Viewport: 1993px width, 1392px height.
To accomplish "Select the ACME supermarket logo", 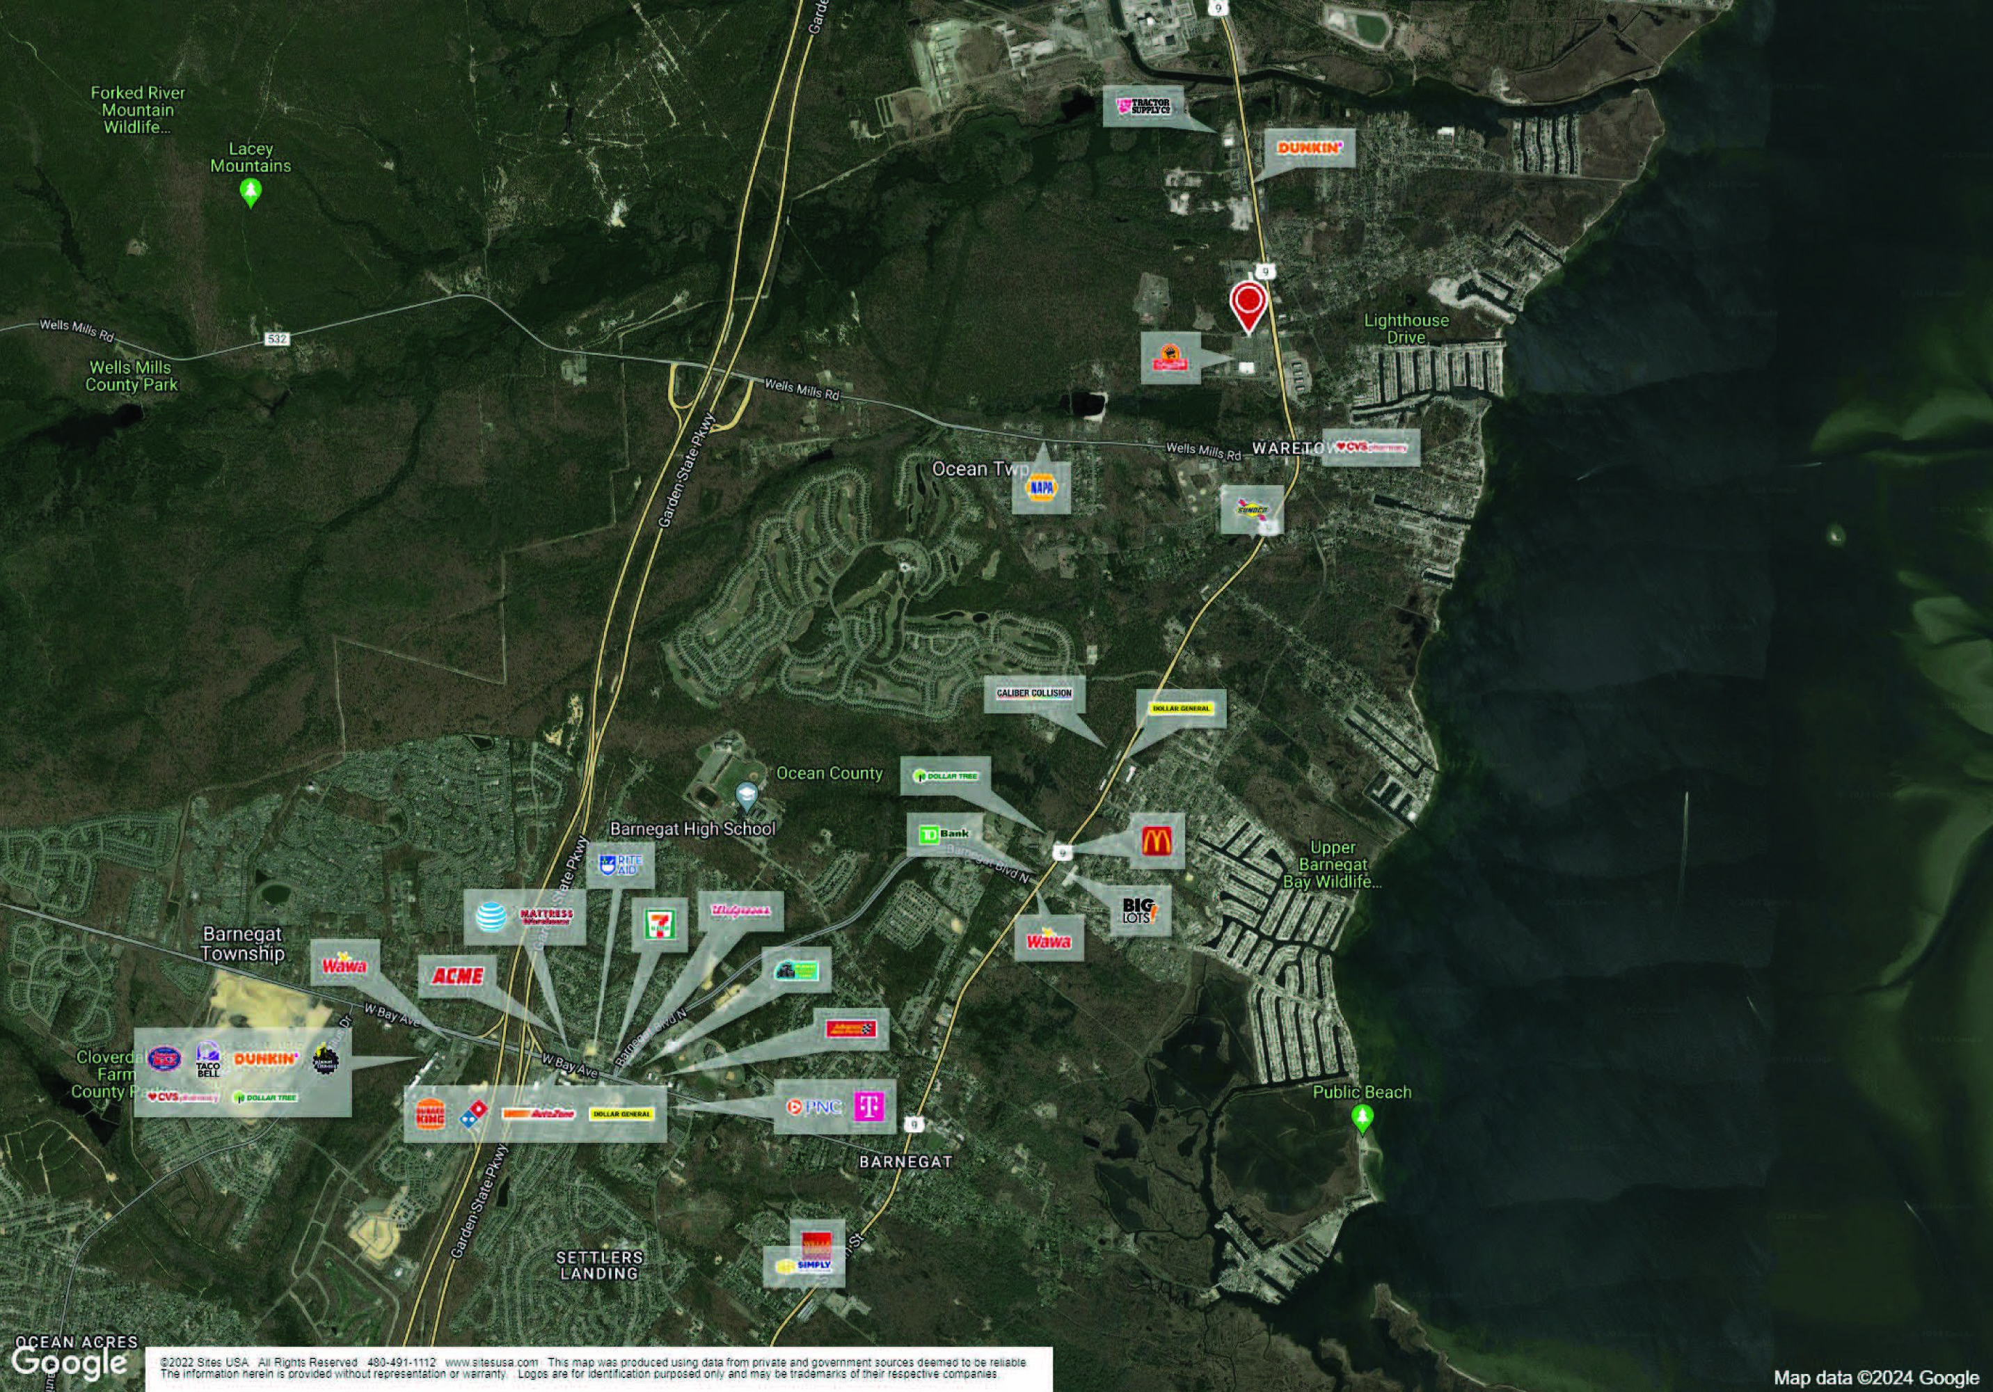I will point(457,976).
